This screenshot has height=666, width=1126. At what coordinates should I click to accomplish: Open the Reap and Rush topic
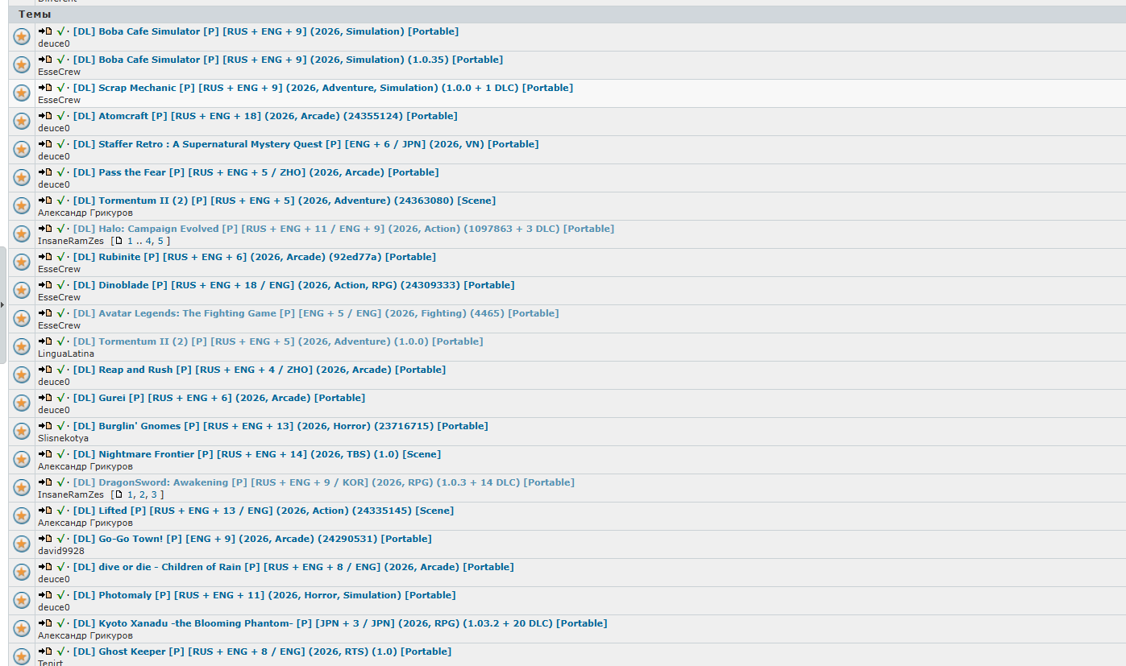(x=260, y=370)
